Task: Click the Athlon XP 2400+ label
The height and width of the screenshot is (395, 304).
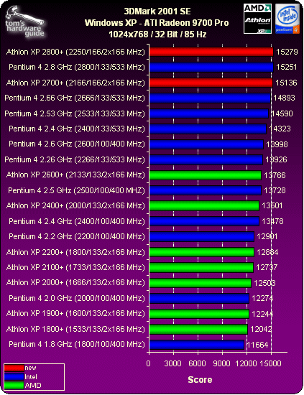Action: pos(75,205)
